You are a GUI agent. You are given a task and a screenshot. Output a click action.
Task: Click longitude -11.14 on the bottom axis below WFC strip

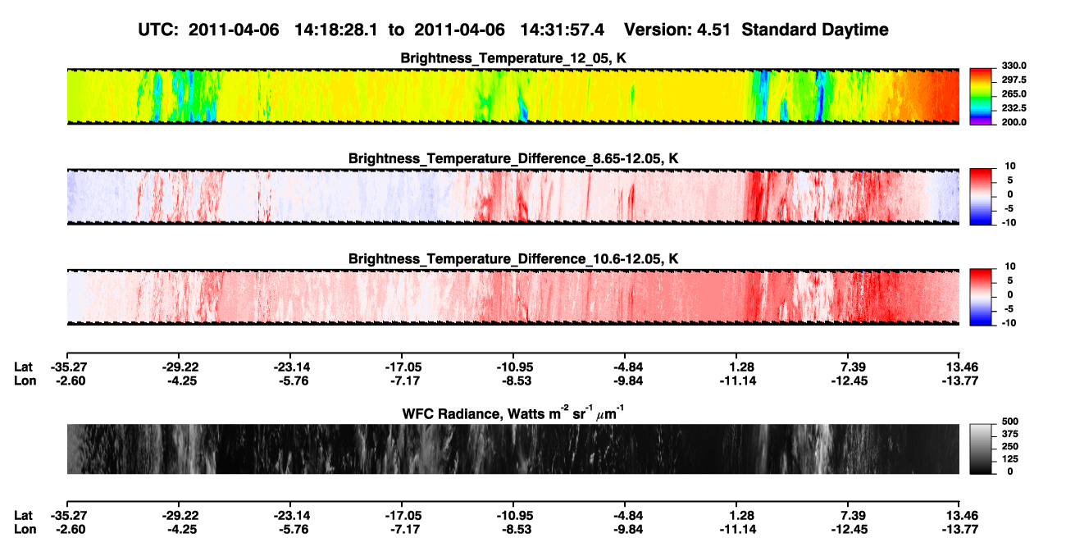click(738, 530)
